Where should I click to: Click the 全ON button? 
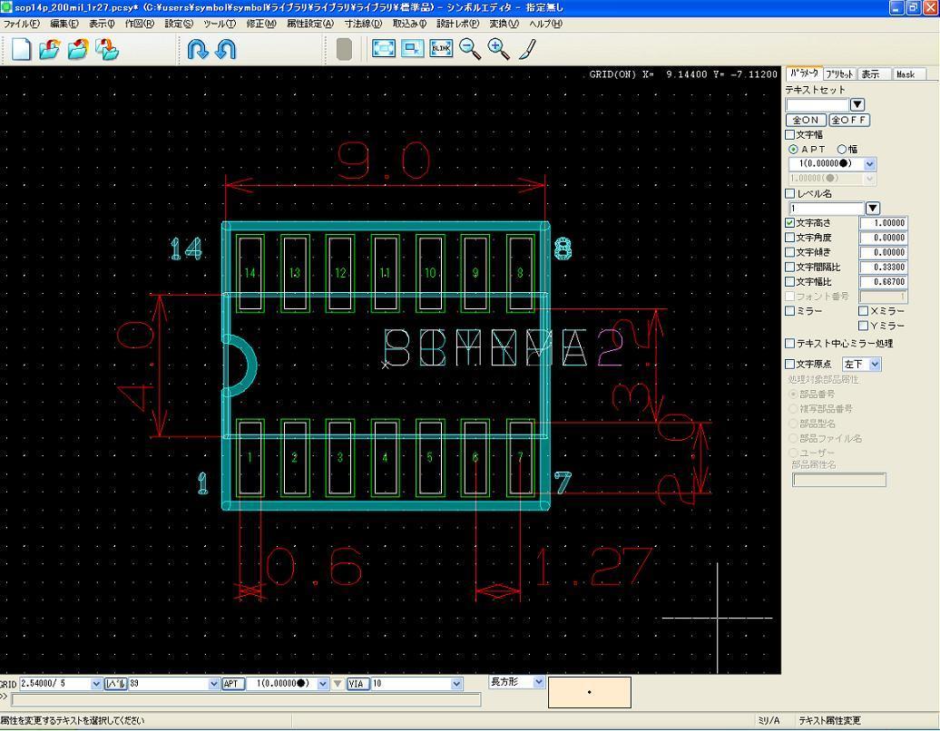(x=806, y=120)
